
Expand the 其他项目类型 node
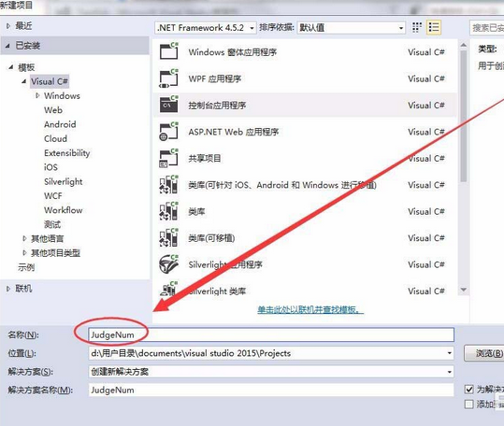coord(24,253)
